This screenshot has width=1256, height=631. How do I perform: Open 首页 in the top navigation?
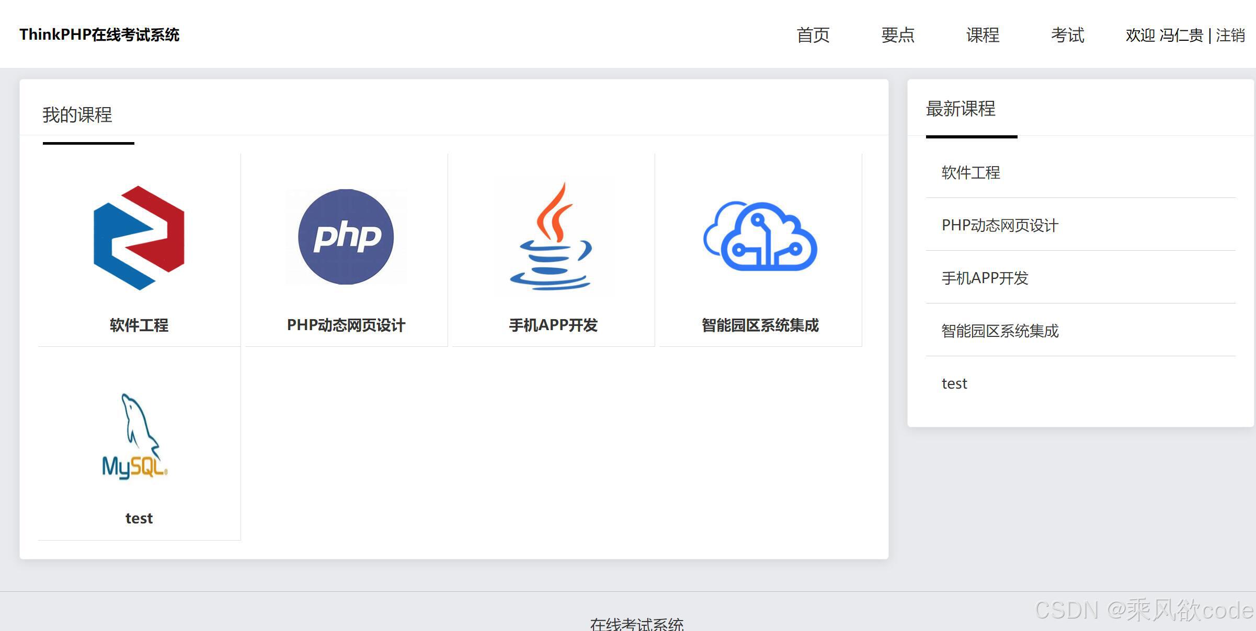813,35
